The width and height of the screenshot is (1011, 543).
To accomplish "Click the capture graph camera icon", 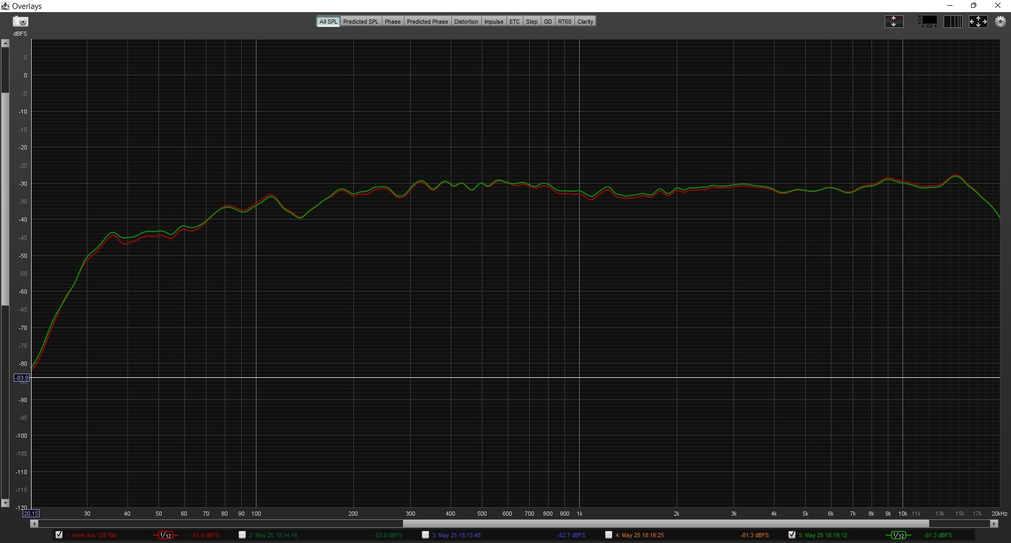I will 21,22.
